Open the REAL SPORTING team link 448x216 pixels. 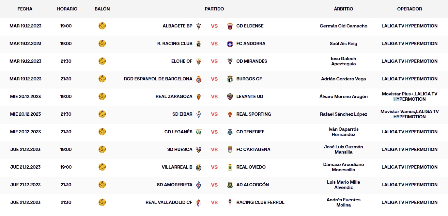click(253, 114)
